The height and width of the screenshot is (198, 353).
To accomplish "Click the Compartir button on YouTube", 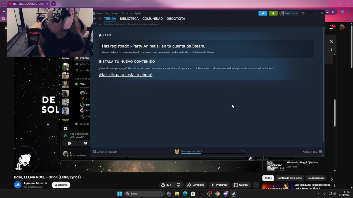I will point(196,185).
